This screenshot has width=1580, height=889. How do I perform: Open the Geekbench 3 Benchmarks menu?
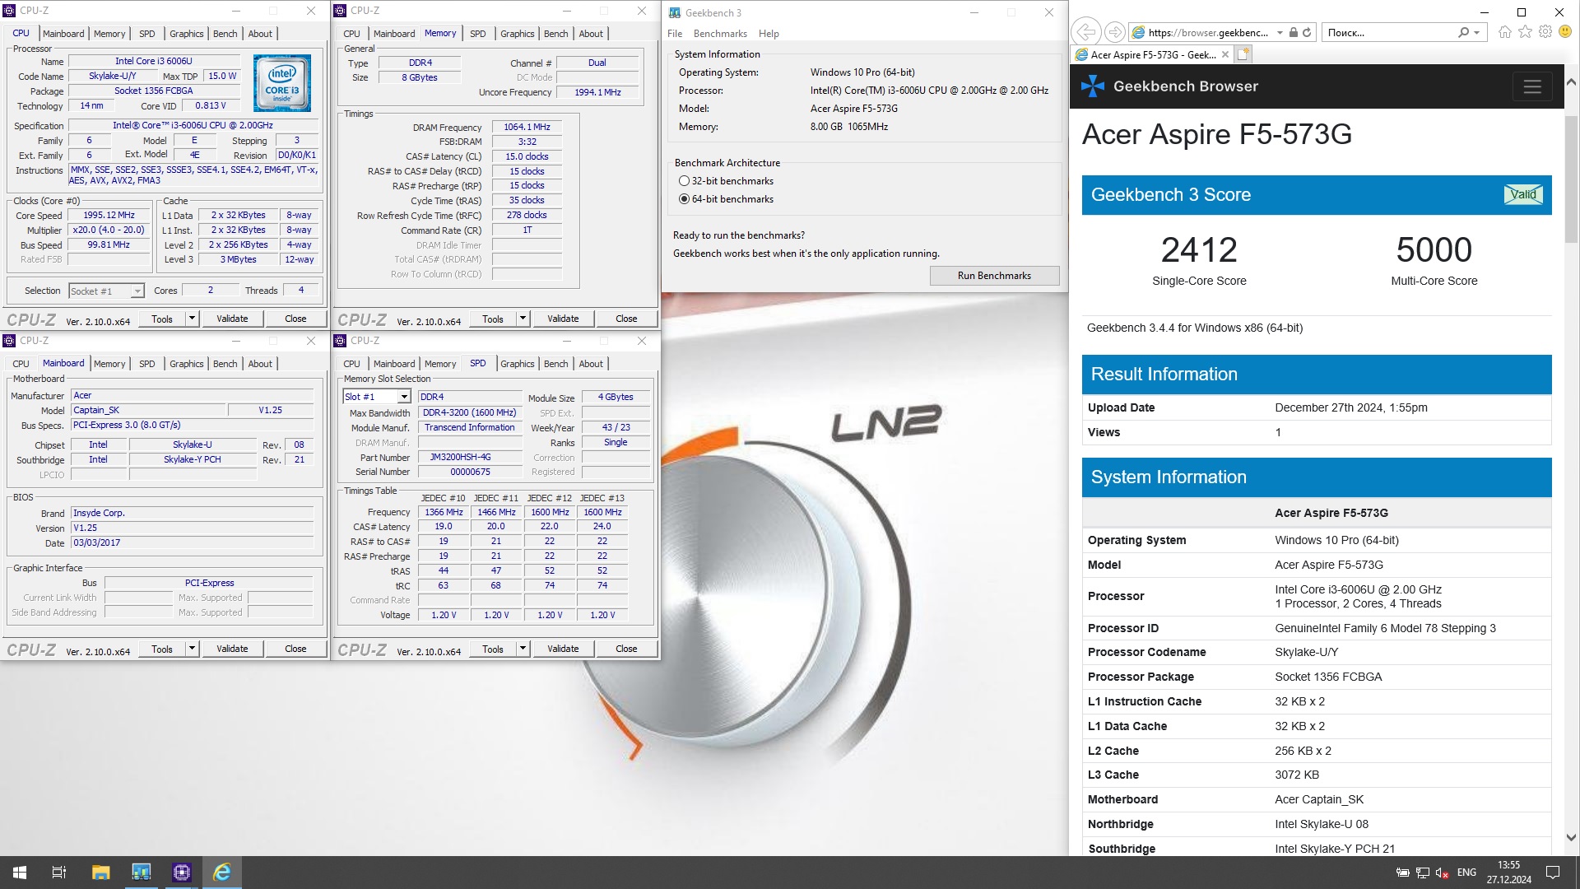point(720,34)
